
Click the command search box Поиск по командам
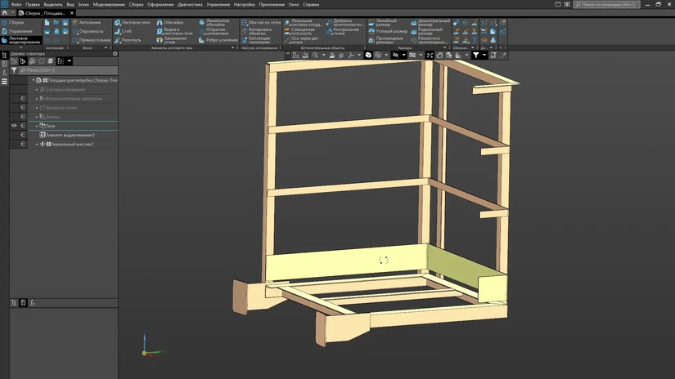click(606, 4)
